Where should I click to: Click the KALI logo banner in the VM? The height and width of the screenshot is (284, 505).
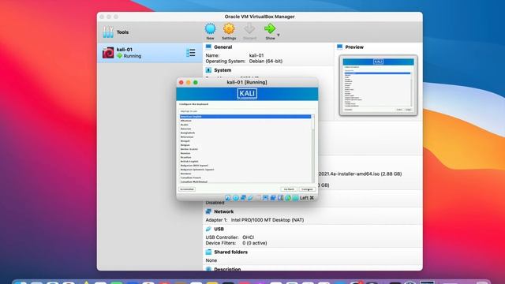click(x=247, y=94)
